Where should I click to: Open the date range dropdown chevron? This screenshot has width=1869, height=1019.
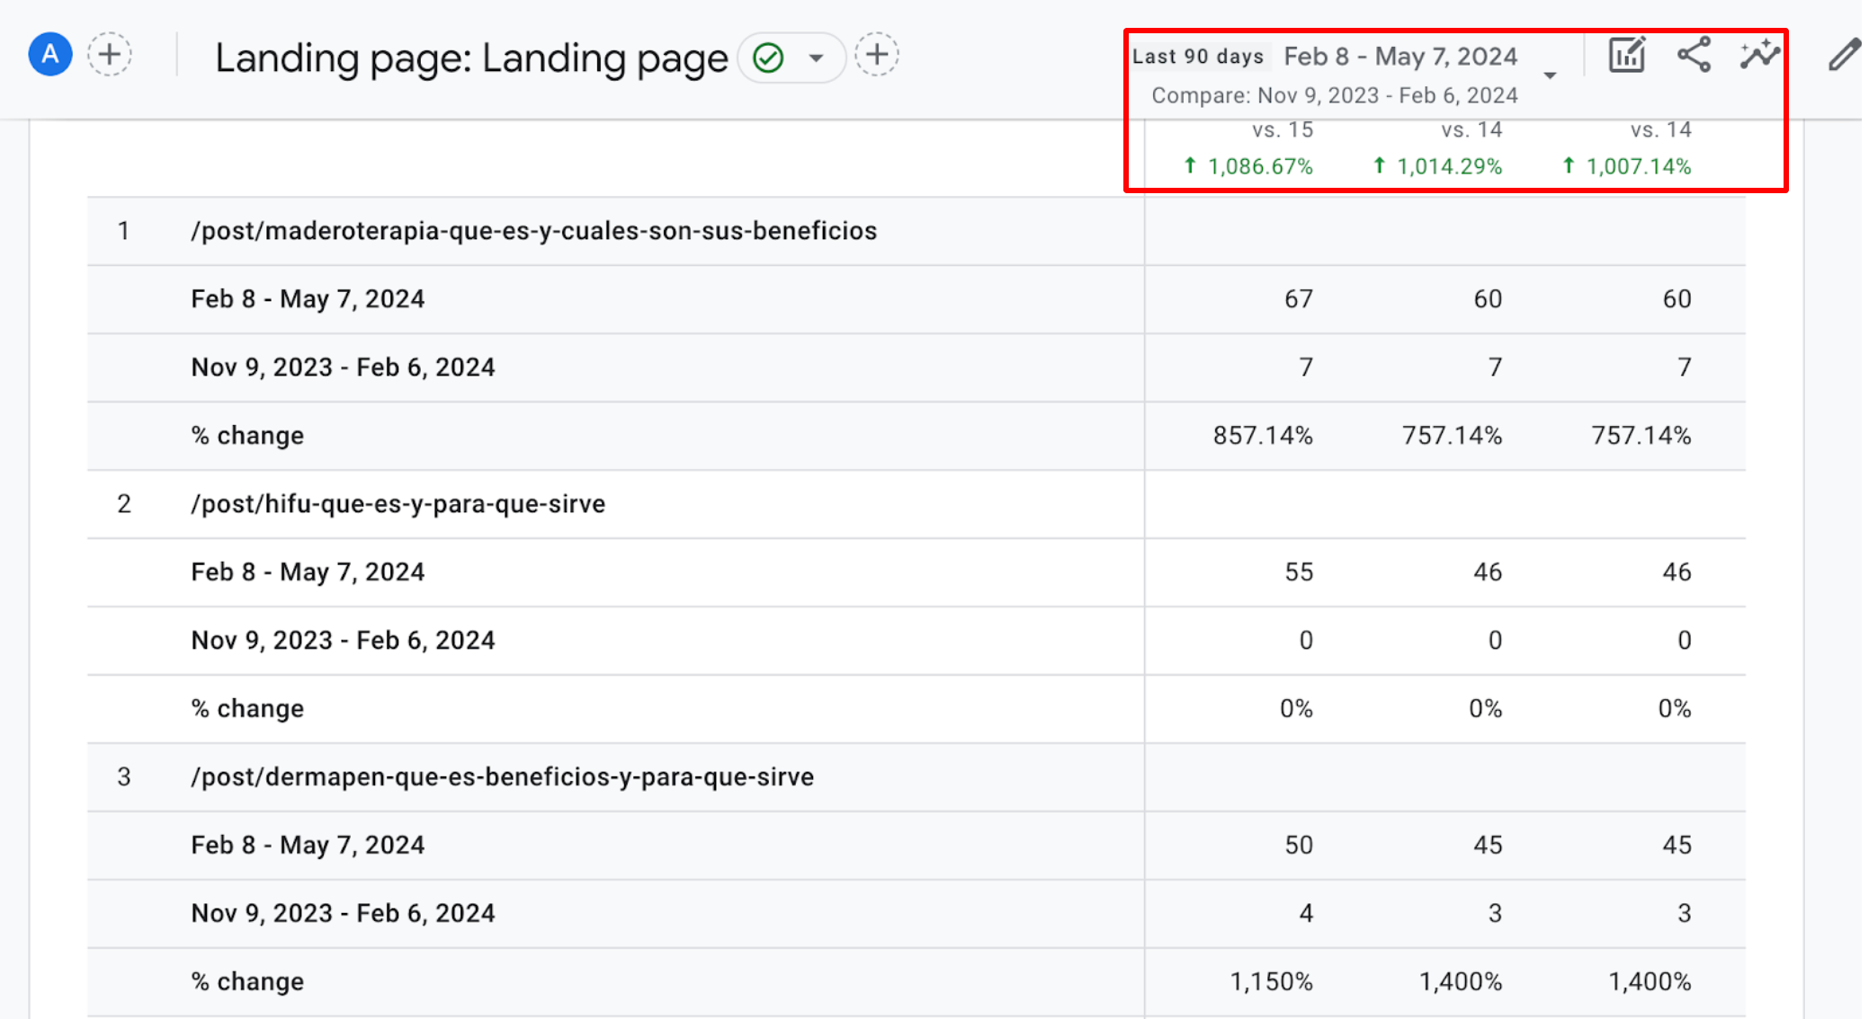(1551, 75)
